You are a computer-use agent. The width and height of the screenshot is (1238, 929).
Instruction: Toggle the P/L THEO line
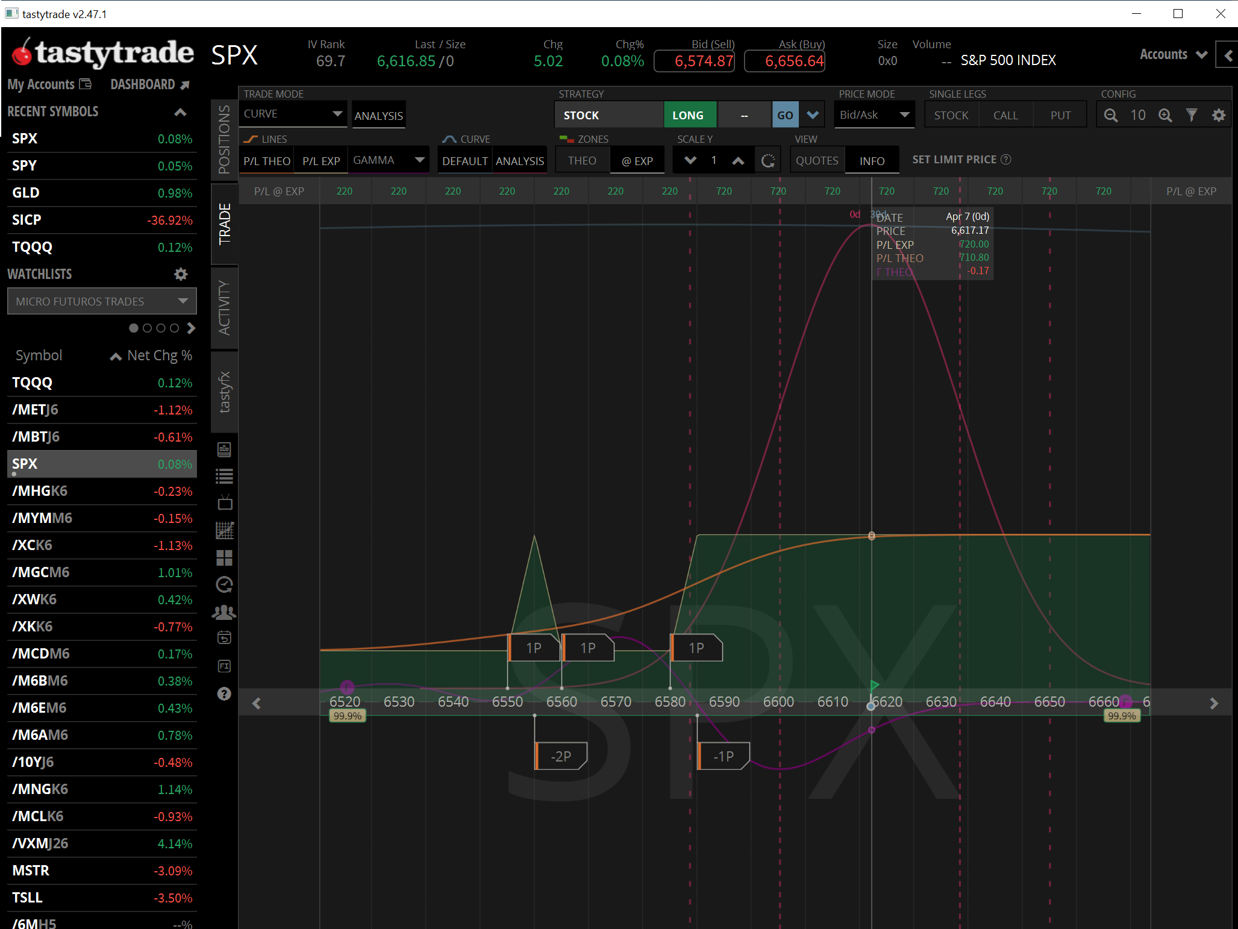click(267, 161)
